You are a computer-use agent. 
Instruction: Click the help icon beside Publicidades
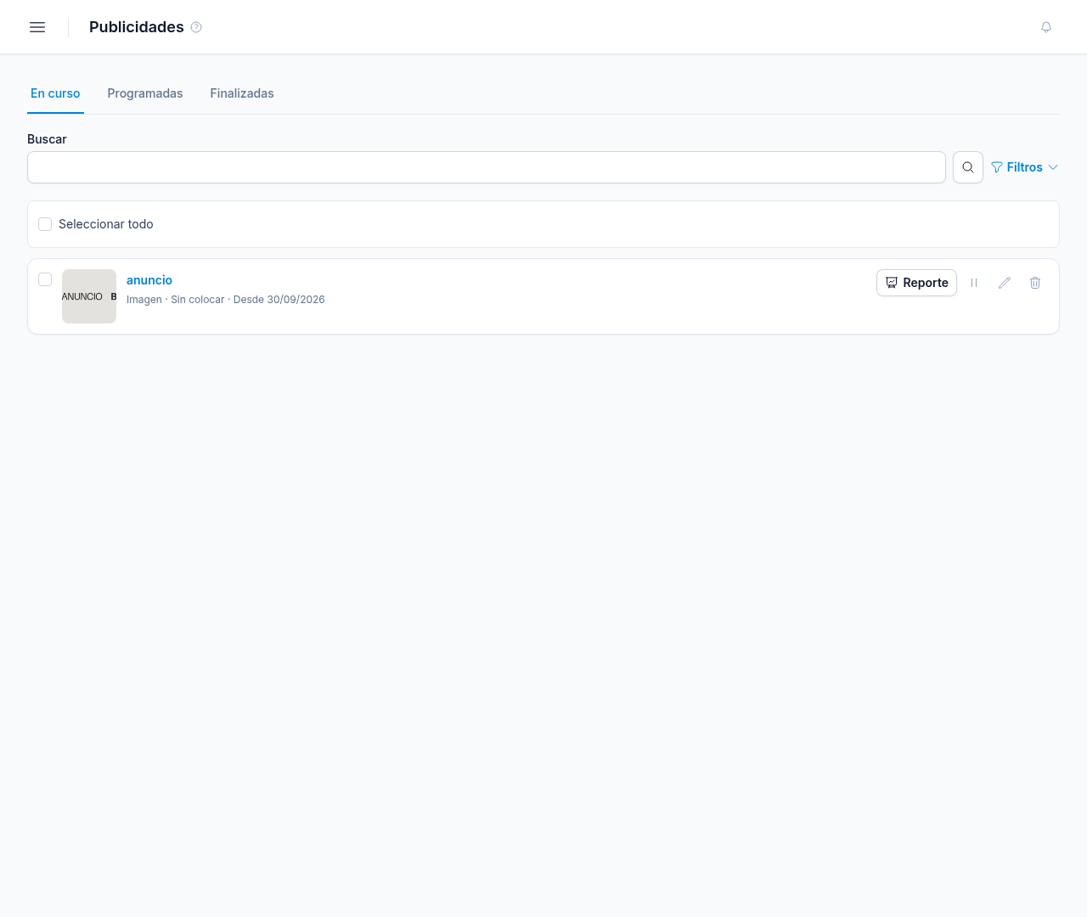(x=196, y=27)
